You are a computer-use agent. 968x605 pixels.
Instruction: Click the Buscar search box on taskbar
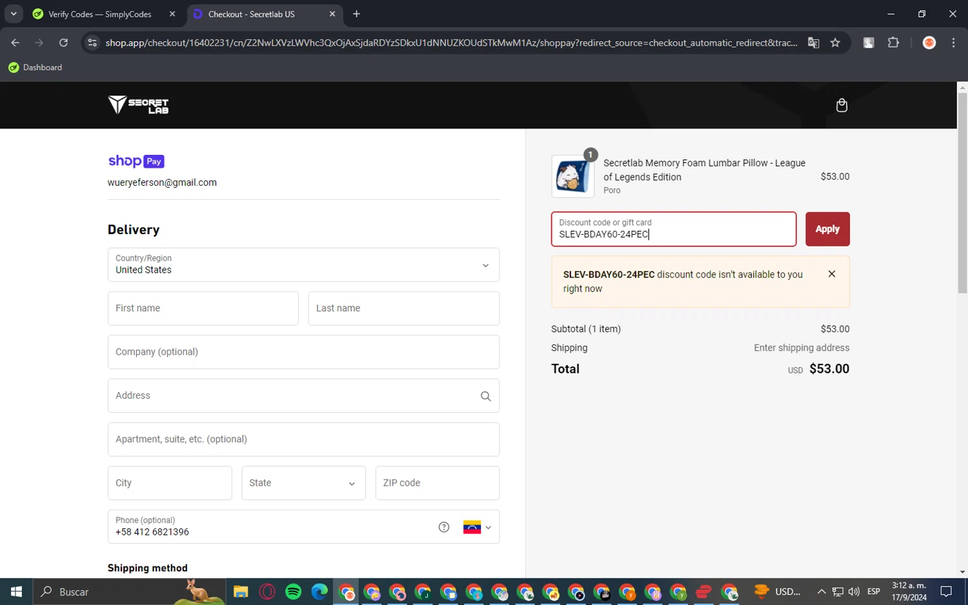129,591
